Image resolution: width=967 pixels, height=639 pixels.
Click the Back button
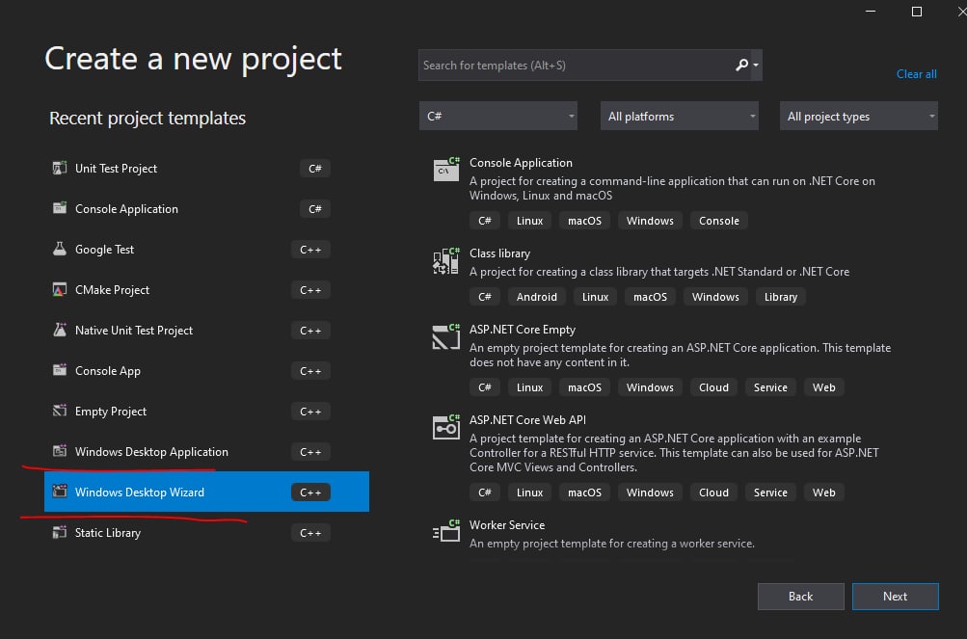pyautogui.click(x=800, y=597)
